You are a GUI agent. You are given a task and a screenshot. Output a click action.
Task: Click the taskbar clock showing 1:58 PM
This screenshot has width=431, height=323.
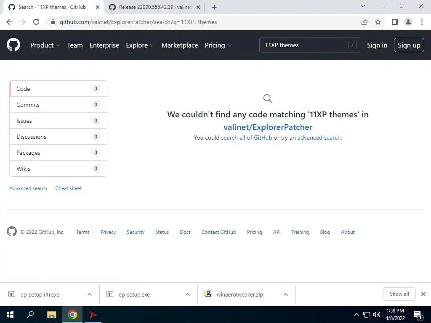tap(395, 315)
